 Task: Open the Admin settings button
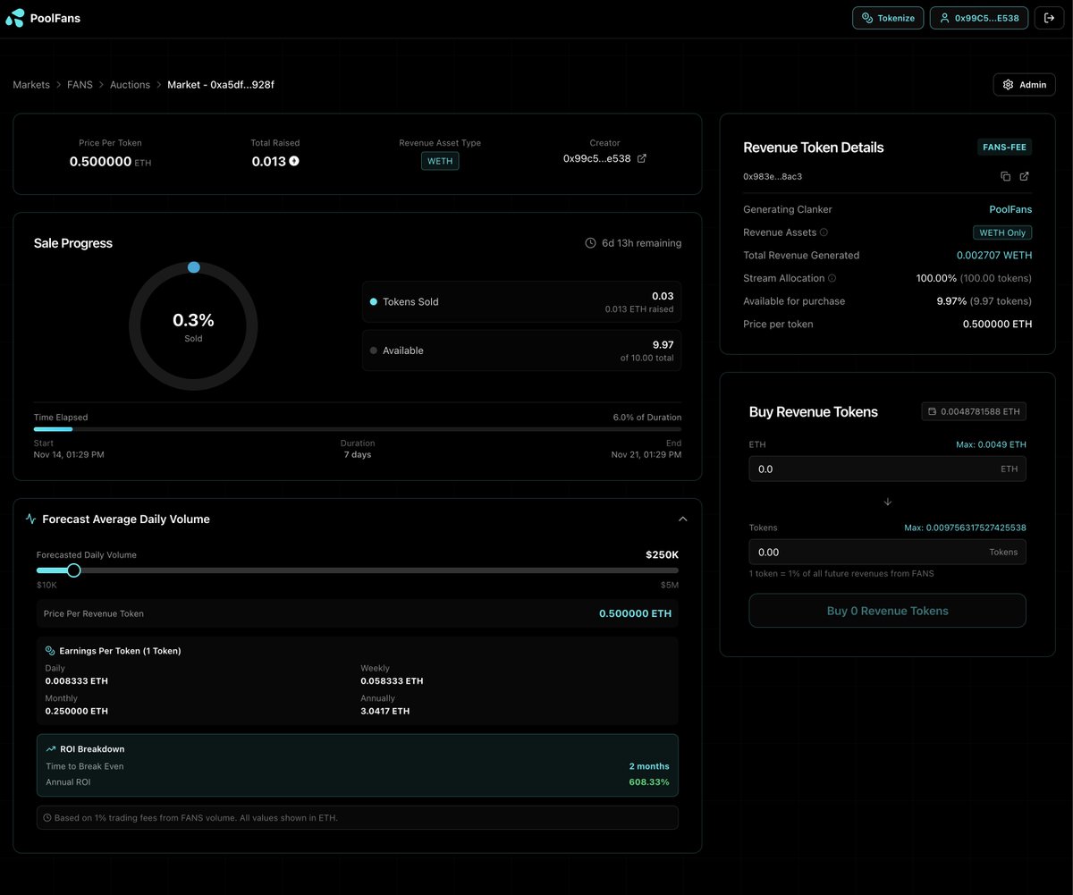pyautogui.click(x=1025, y=85)
